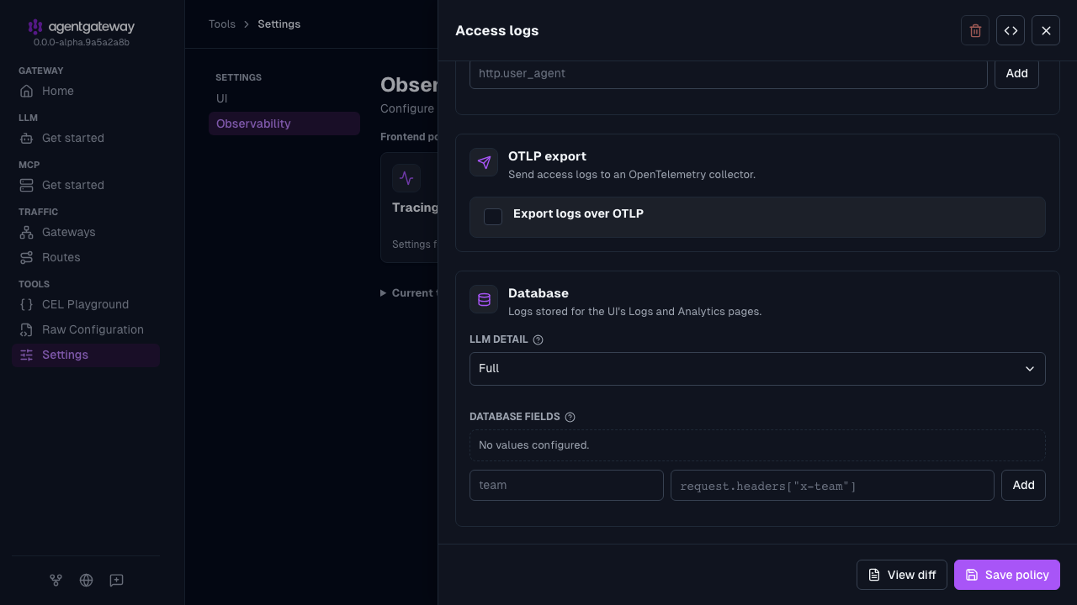
Task: Open MCP Get started
Action: (86, 185)
